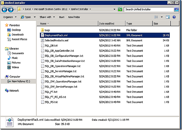This screenshot has width=182, height=130.
Task: Open the Share with menu
Action: click(x=47, y=17)
